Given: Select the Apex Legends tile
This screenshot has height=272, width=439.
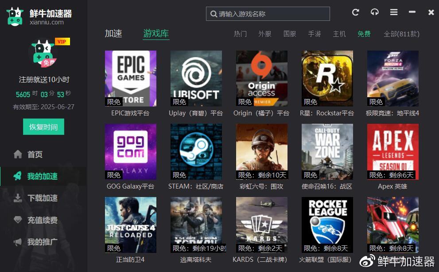Looking at the screenshot, I should coord(393,152).
